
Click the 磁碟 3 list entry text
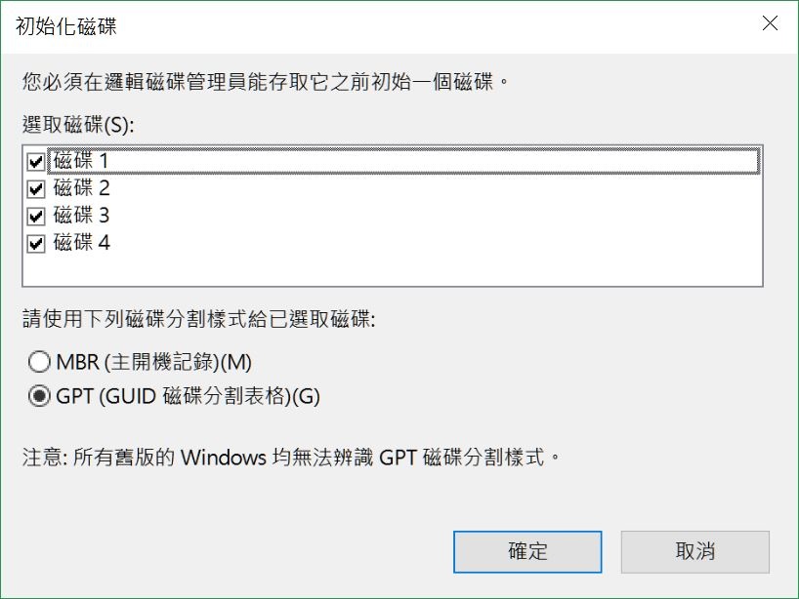pos(82,216)
